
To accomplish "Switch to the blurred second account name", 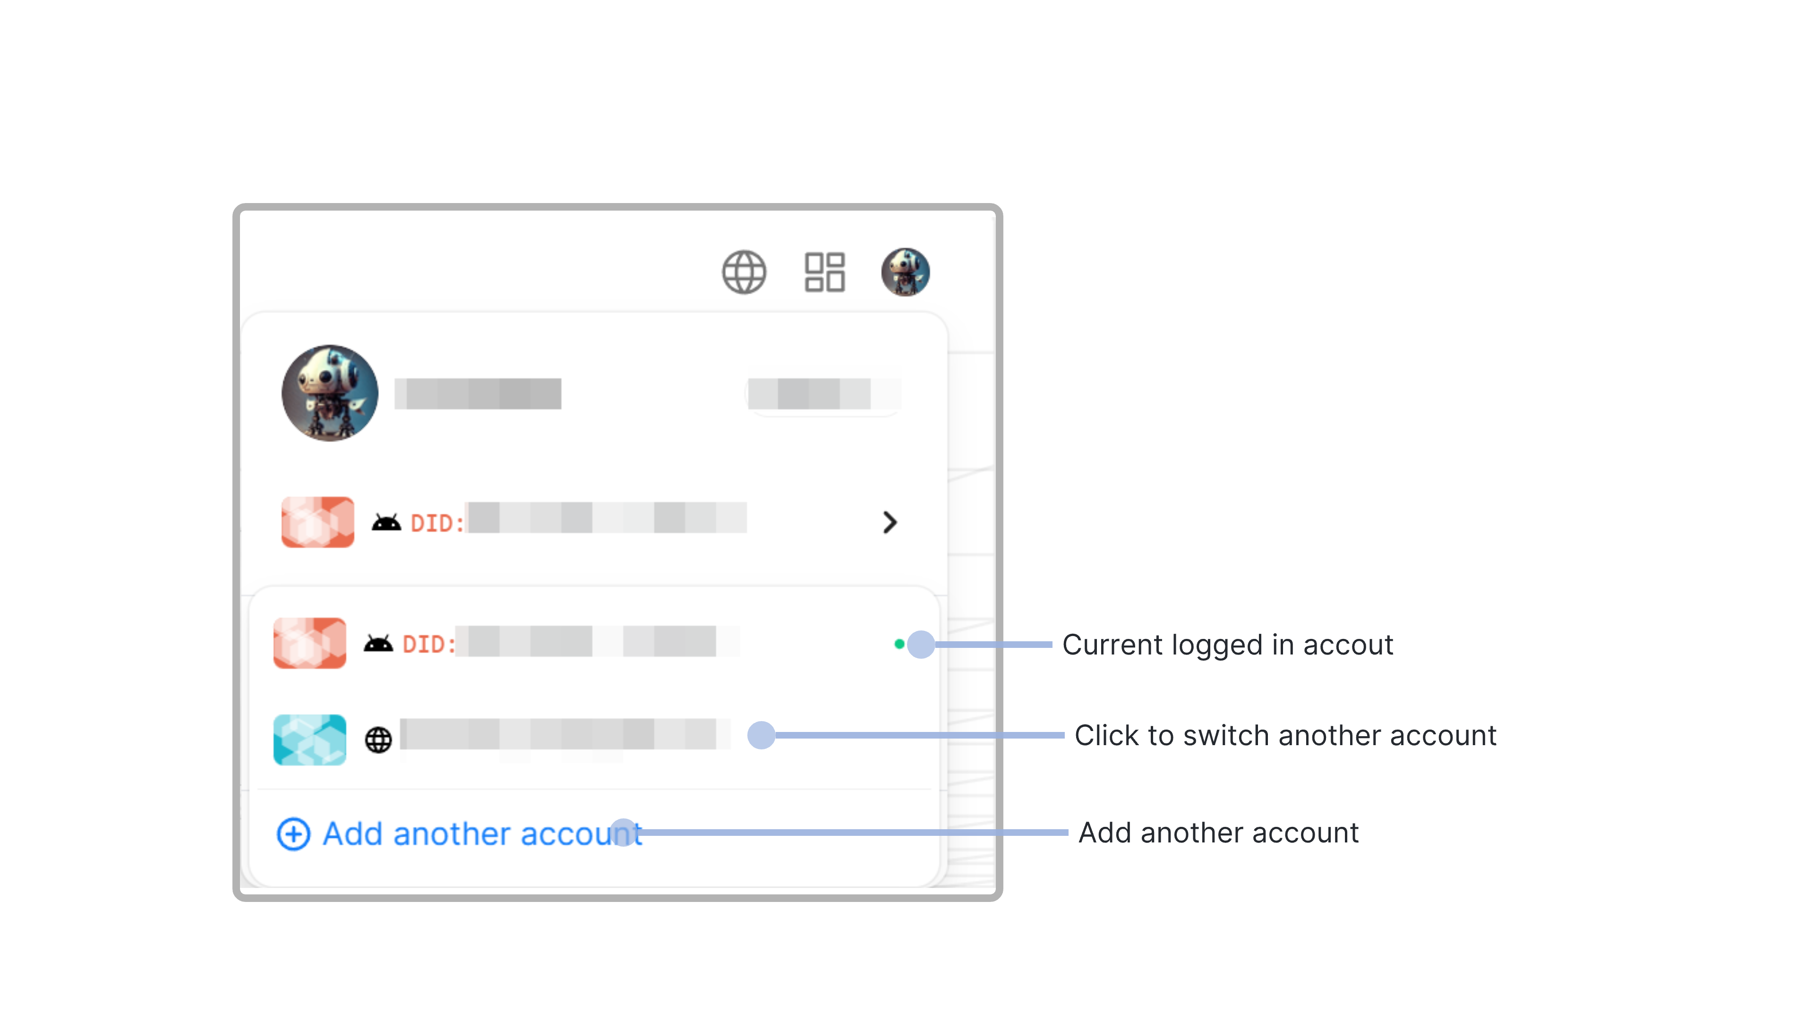I will tap(564, 734).
